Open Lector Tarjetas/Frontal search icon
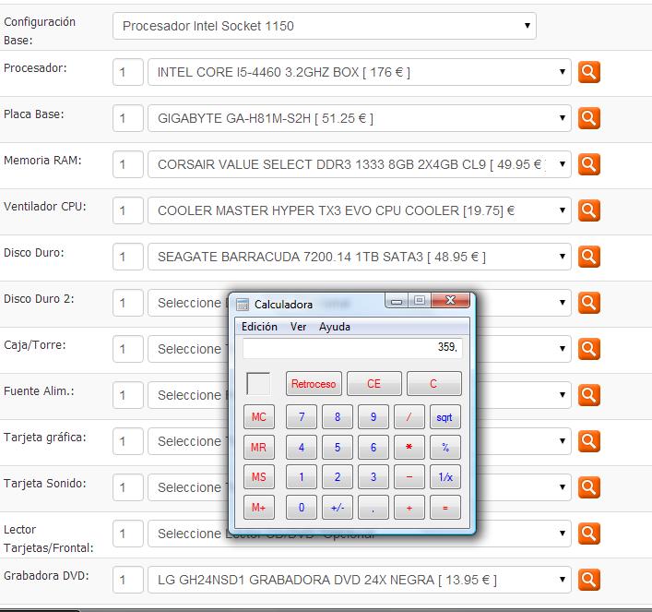Screen dimensions: 652x612 (x=588, y=534)
